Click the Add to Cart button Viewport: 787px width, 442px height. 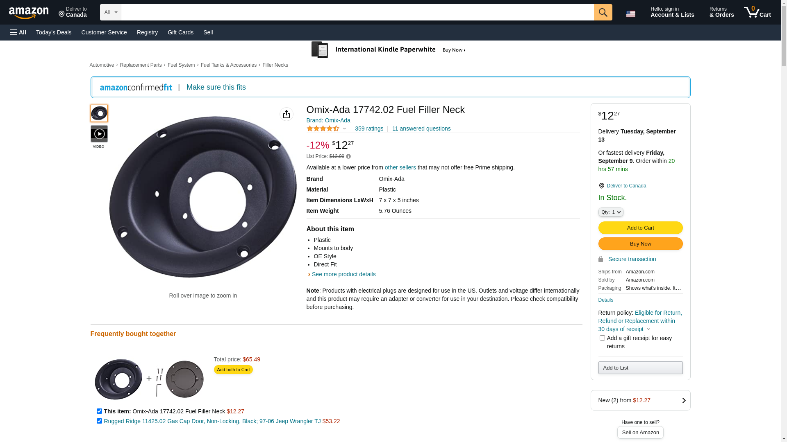pyautogui.click(x=640, y=228)
